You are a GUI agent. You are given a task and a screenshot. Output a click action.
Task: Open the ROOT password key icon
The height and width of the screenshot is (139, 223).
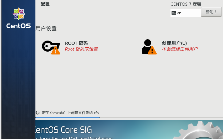click(51, 47)
